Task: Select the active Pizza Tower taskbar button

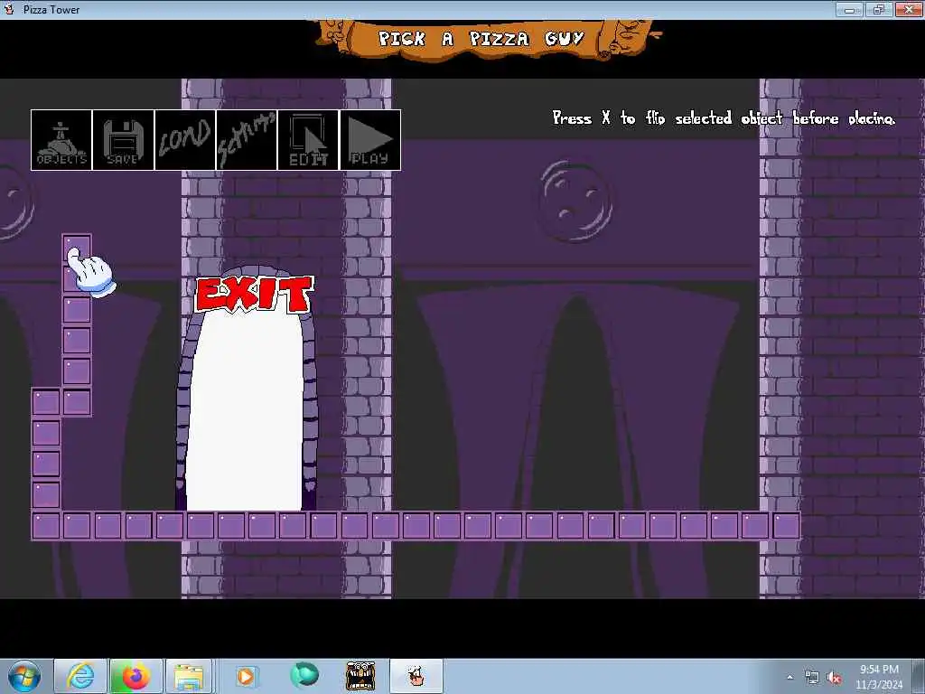Action: [416, 676]
